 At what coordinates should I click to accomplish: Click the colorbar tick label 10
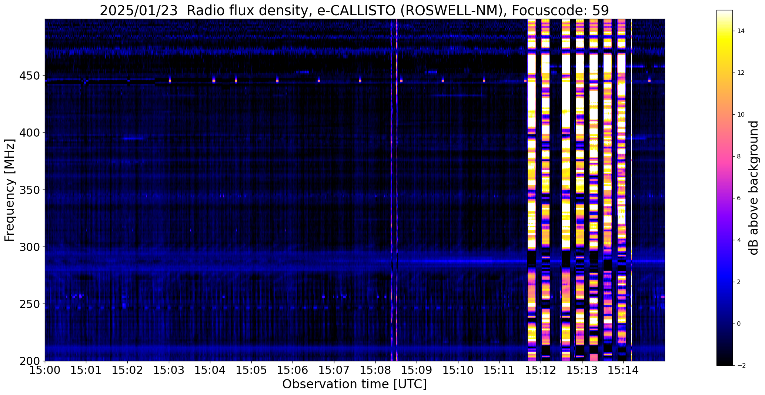[741, 115]
